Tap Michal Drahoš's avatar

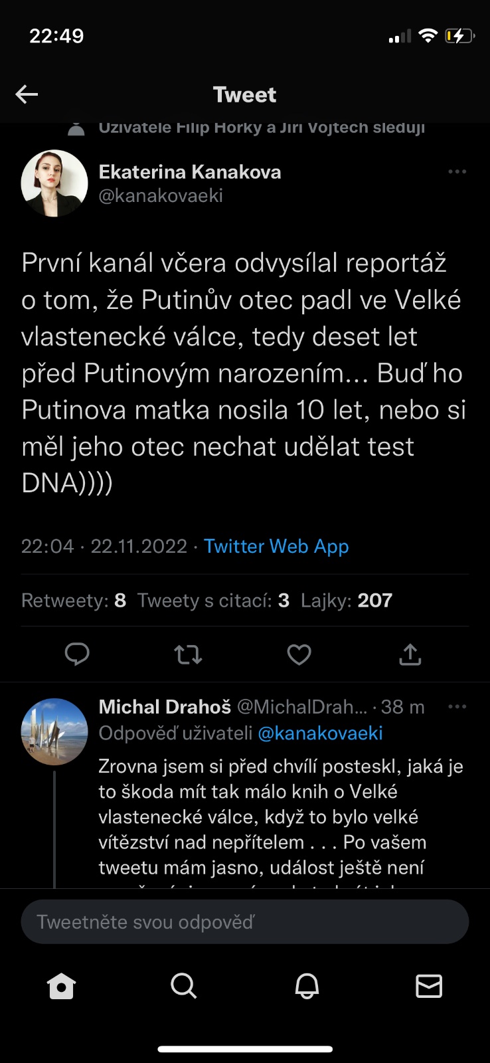(54, 731)
